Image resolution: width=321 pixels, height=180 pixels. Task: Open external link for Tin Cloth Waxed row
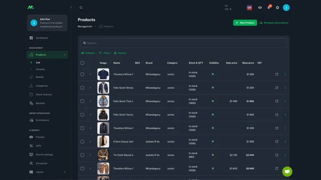(276, 155)
